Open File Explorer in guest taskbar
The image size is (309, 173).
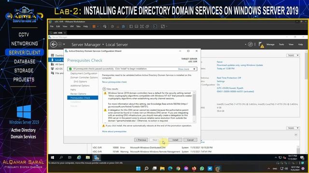pos(88,158)
